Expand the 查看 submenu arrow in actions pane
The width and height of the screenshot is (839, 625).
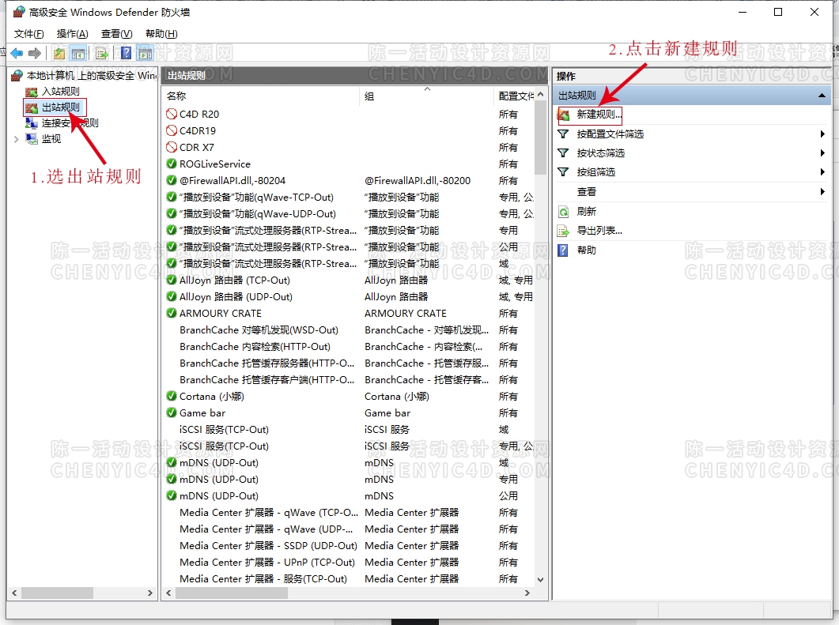(822, 191)
